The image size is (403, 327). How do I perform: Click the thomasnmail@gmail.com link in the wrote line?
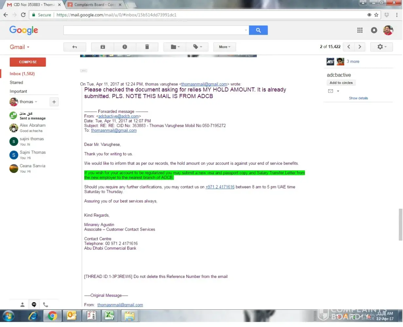204,84
